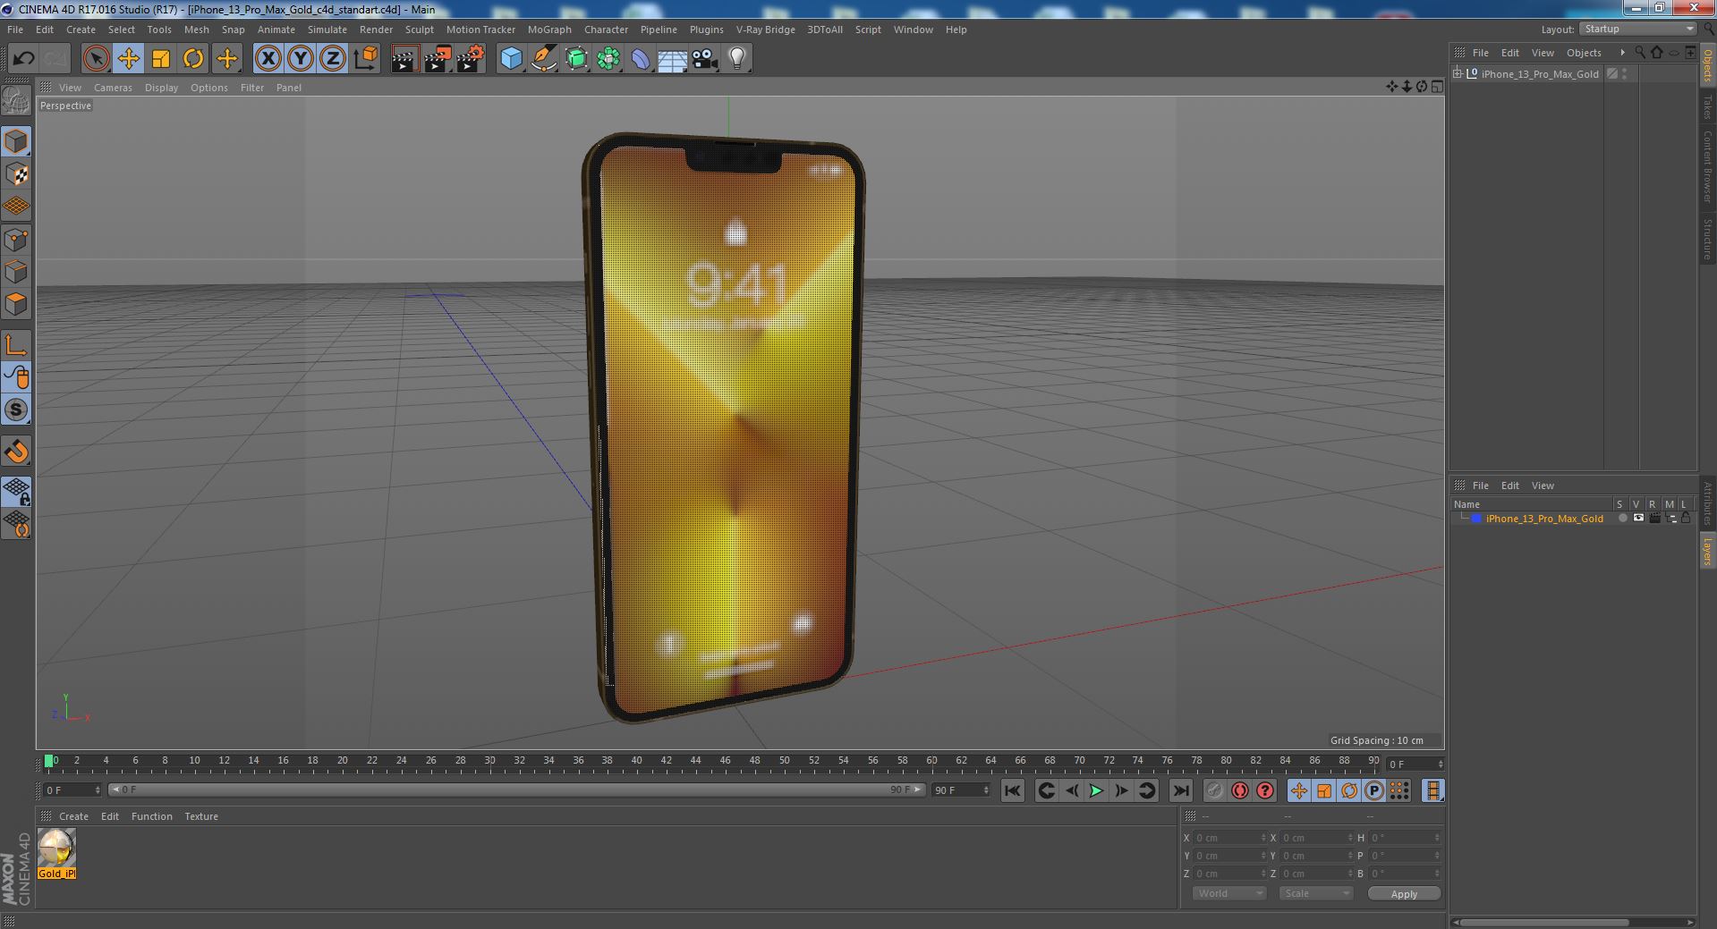Screen dimensions: 1717x929
Task: Add a Camera object
Action: pos(705,59)
